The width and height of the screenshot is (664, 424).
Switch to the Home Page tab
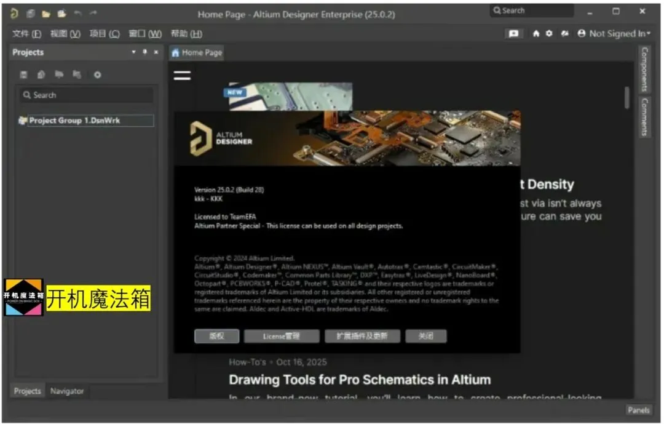[197, 52]
